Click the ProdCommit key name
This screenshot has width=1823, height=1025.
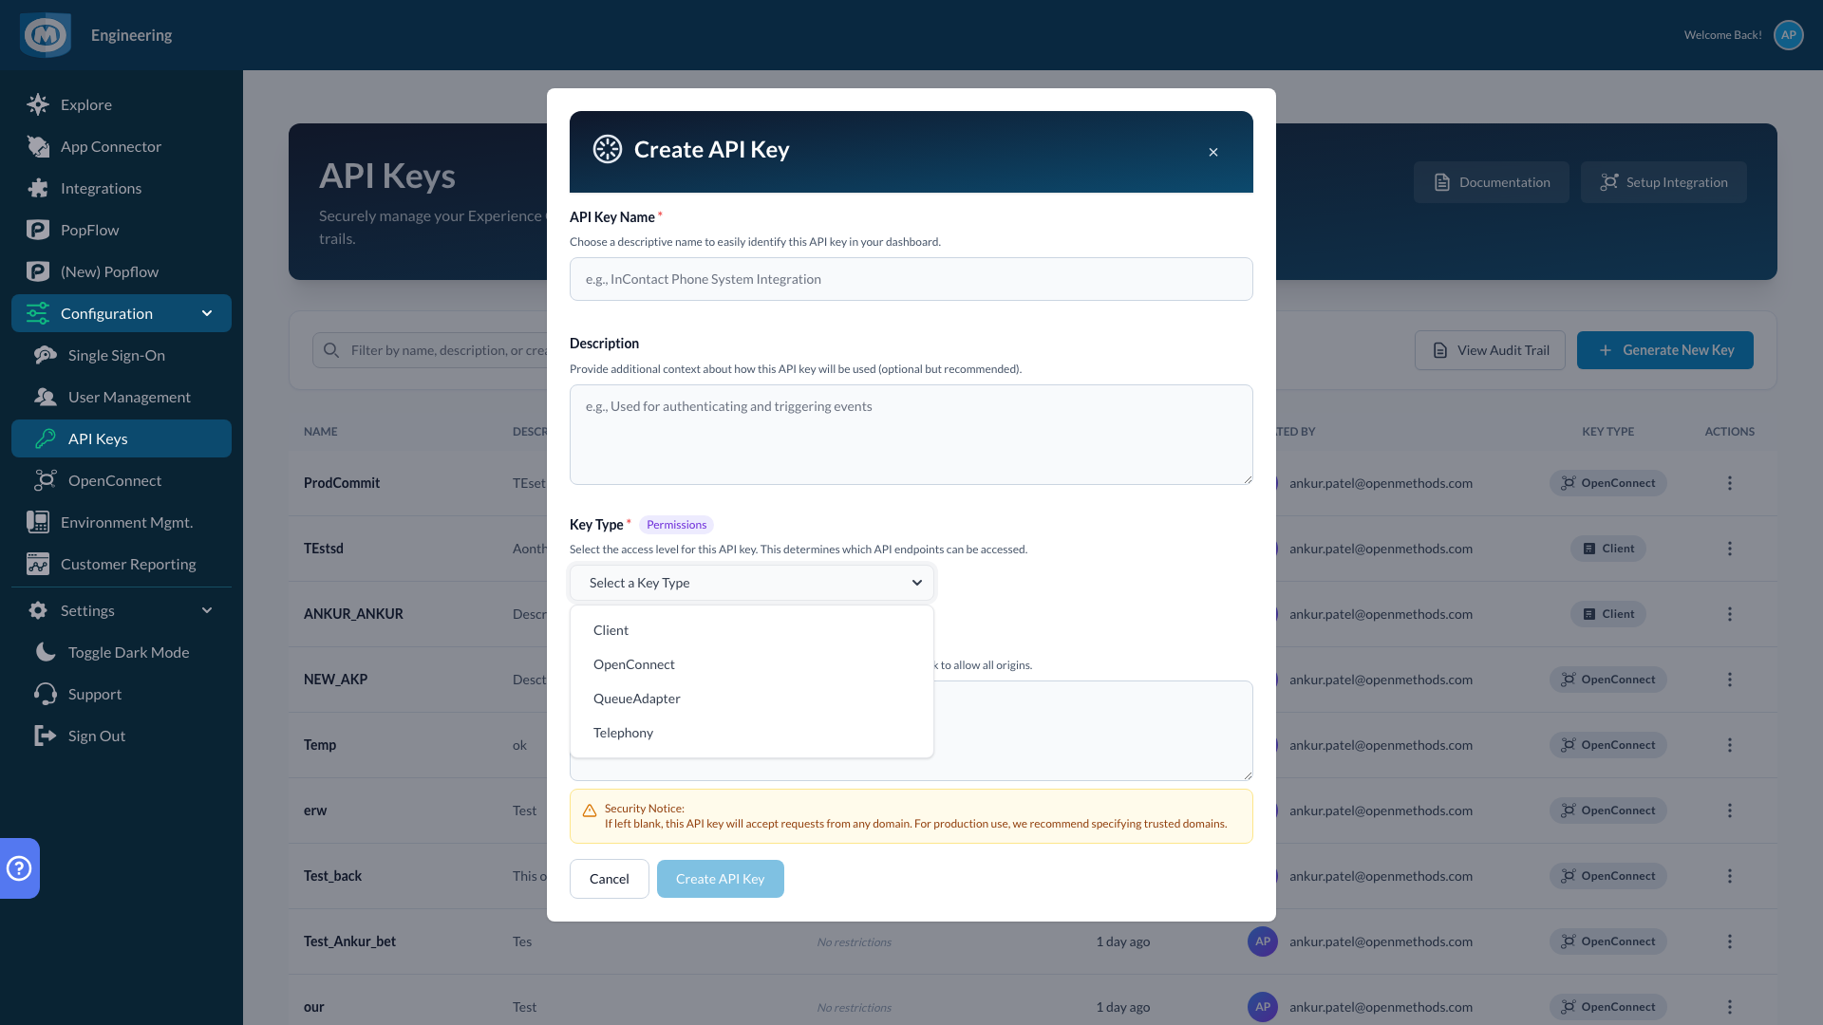[x=342, y=483]
